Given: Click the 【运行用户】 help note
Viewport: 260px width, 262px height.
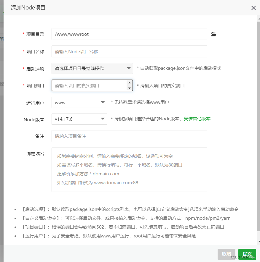Looking at the screenshot, I should coord(109,236).
